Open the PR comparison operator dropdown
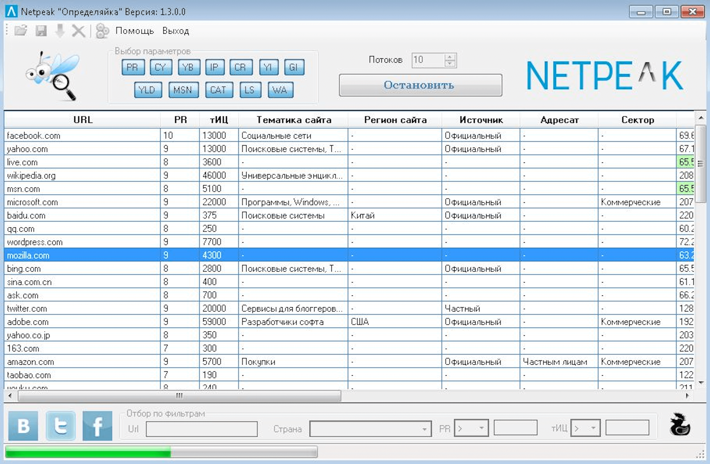Screen dimensions: 710x464 [471, 428]
